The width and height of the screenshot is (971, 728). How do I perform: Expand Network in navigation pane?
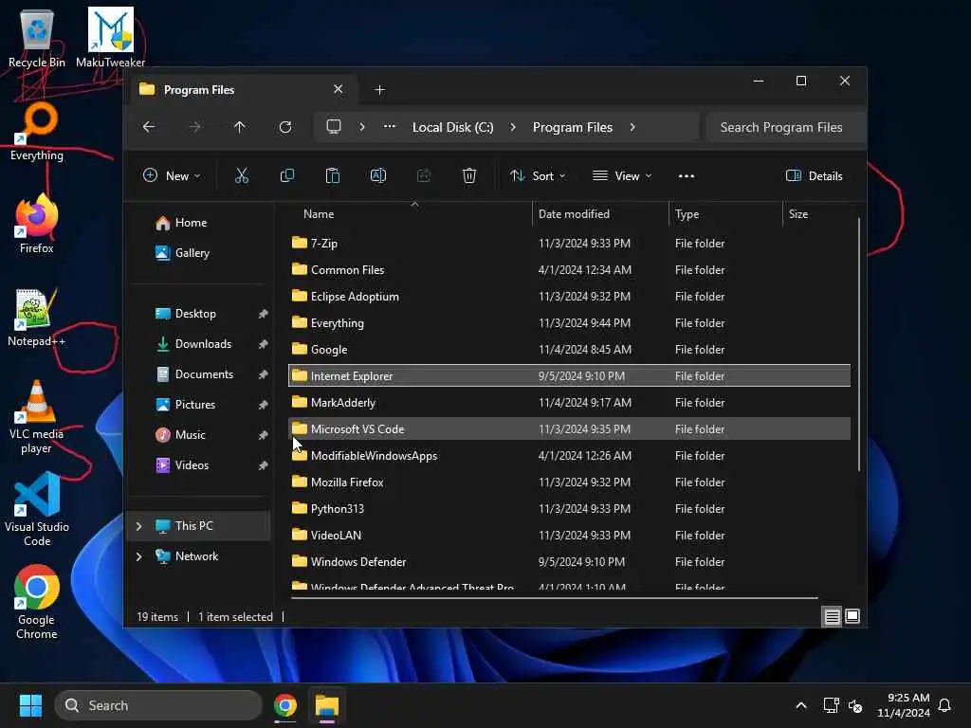pos(138,555)
